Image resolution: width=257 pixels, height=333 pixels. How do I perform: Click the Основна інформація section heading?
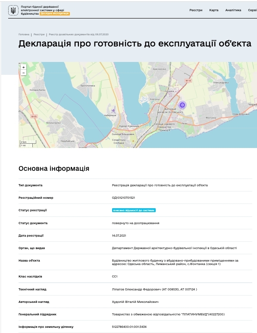tap(54, 168)
